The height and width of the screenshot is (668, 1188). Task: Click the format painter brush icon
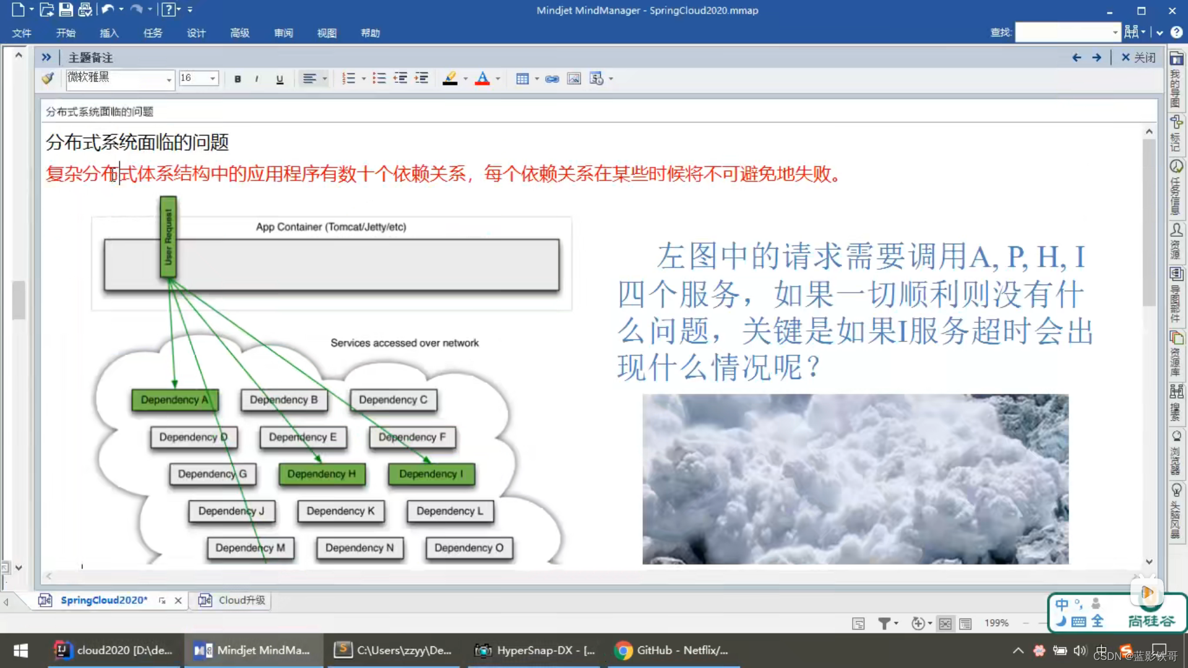[48, 79]
